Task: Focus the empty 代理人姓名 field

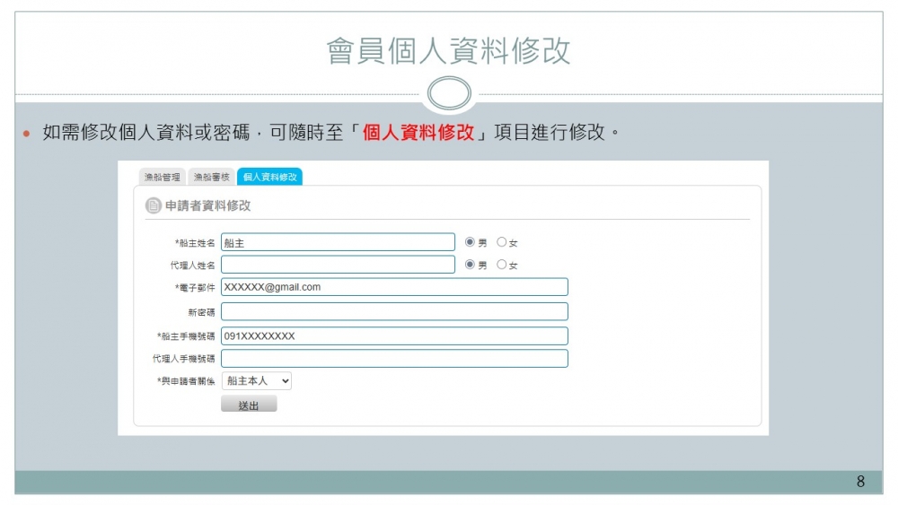Action: 338,265
